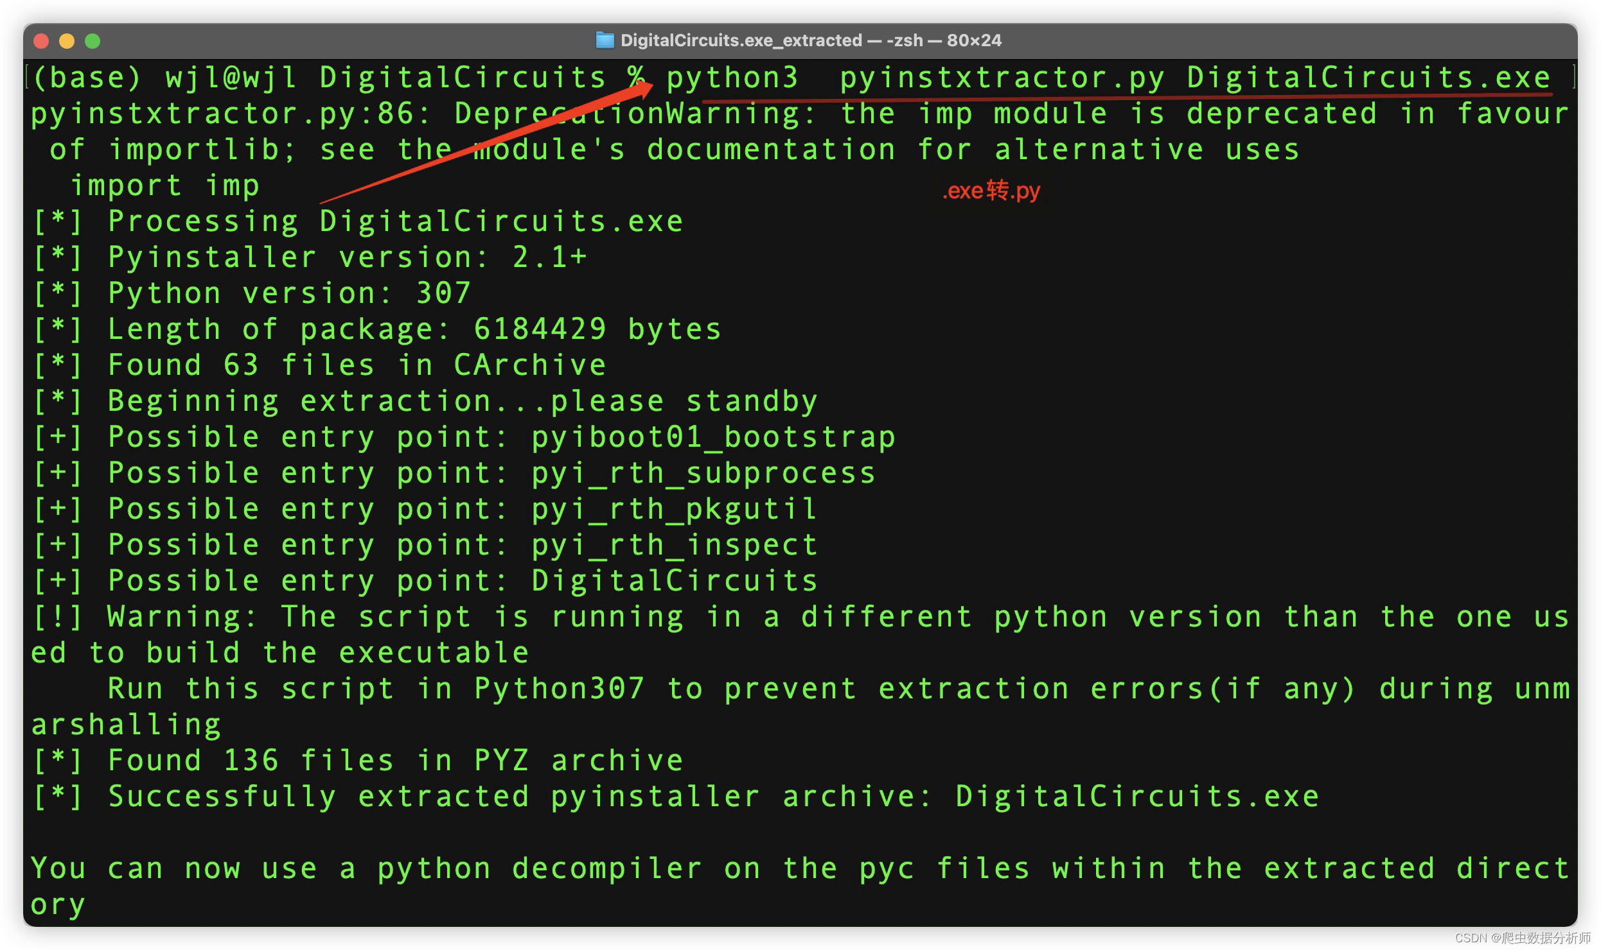
Task: Click 'Run this script in Python307' line
Action: [838, 689]
